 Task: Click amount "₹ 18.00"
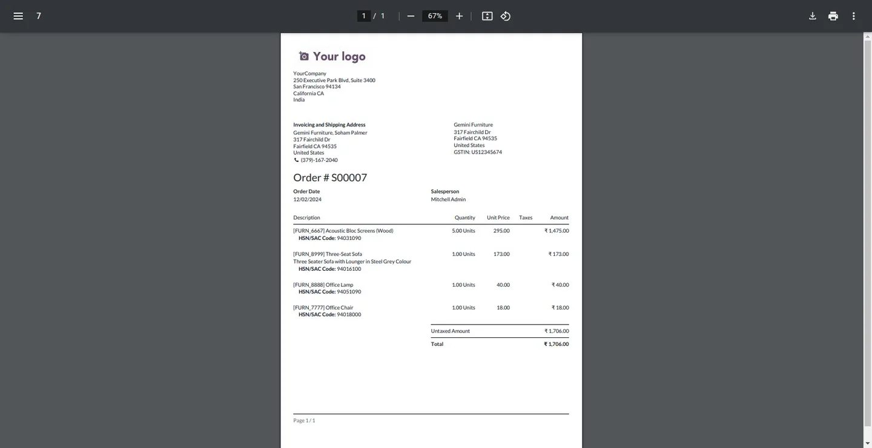(560, 308)
